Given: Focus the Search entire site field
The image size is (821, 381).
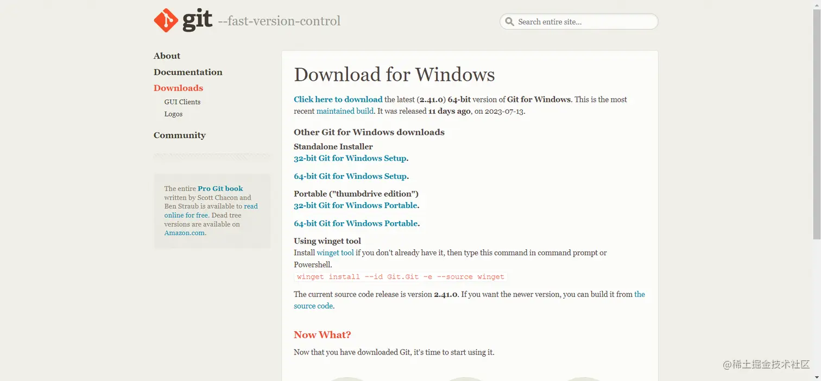Looking at the screenshot, I should point(579,22).
